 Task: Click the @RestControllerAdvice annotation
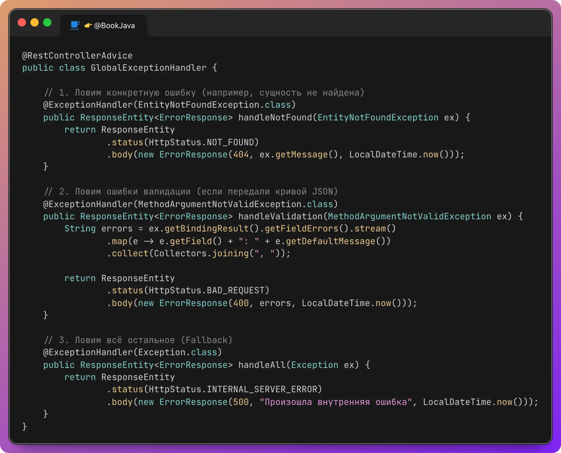pos(77,55)
